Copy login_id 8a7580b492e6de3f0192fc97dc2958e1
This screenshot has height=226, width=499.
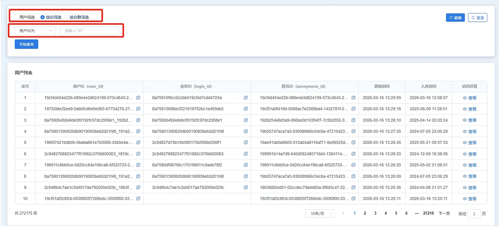(x=246, y=120)
